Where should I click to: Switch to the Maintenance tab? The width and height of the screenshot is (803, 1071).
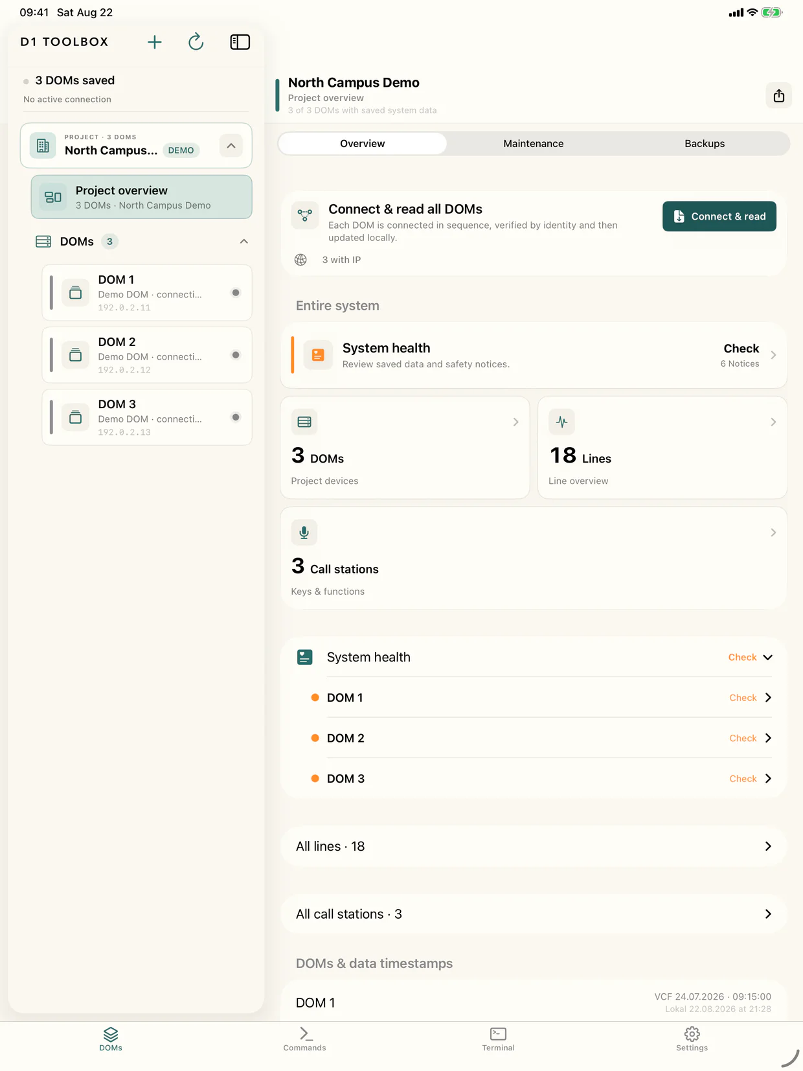click(534, 144)
